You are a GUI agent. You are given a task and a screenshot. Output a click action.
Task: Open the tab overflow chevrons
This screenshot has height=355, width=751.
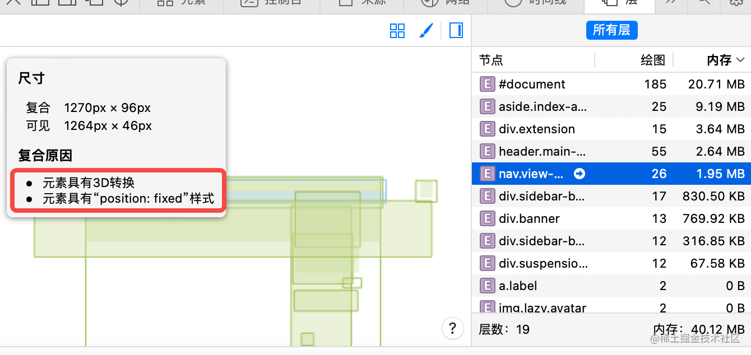point(672,2)
